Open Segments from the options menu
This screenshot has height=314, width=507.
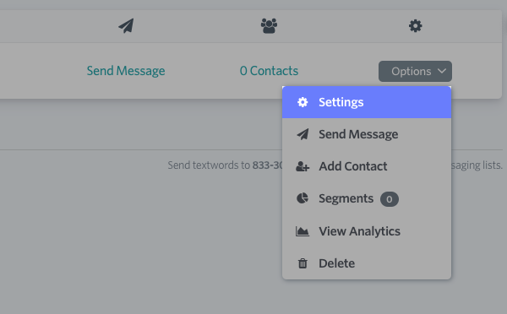click(x=367, y=198)
